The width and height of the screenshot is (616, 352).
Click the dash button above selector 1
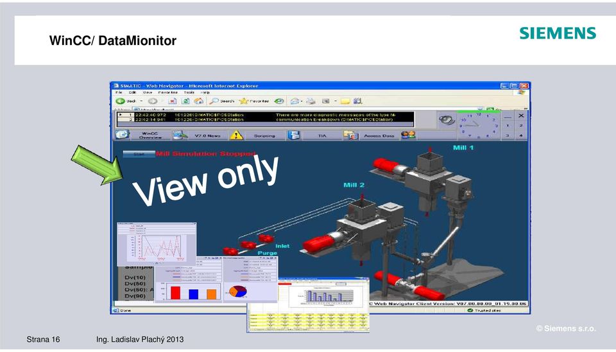tap(508, 116)
